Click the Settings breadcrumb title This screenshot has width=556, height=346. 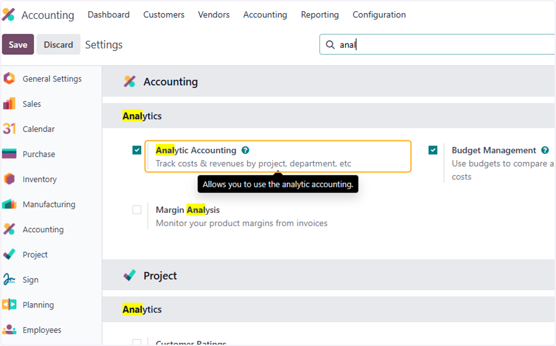click(104, 45)
